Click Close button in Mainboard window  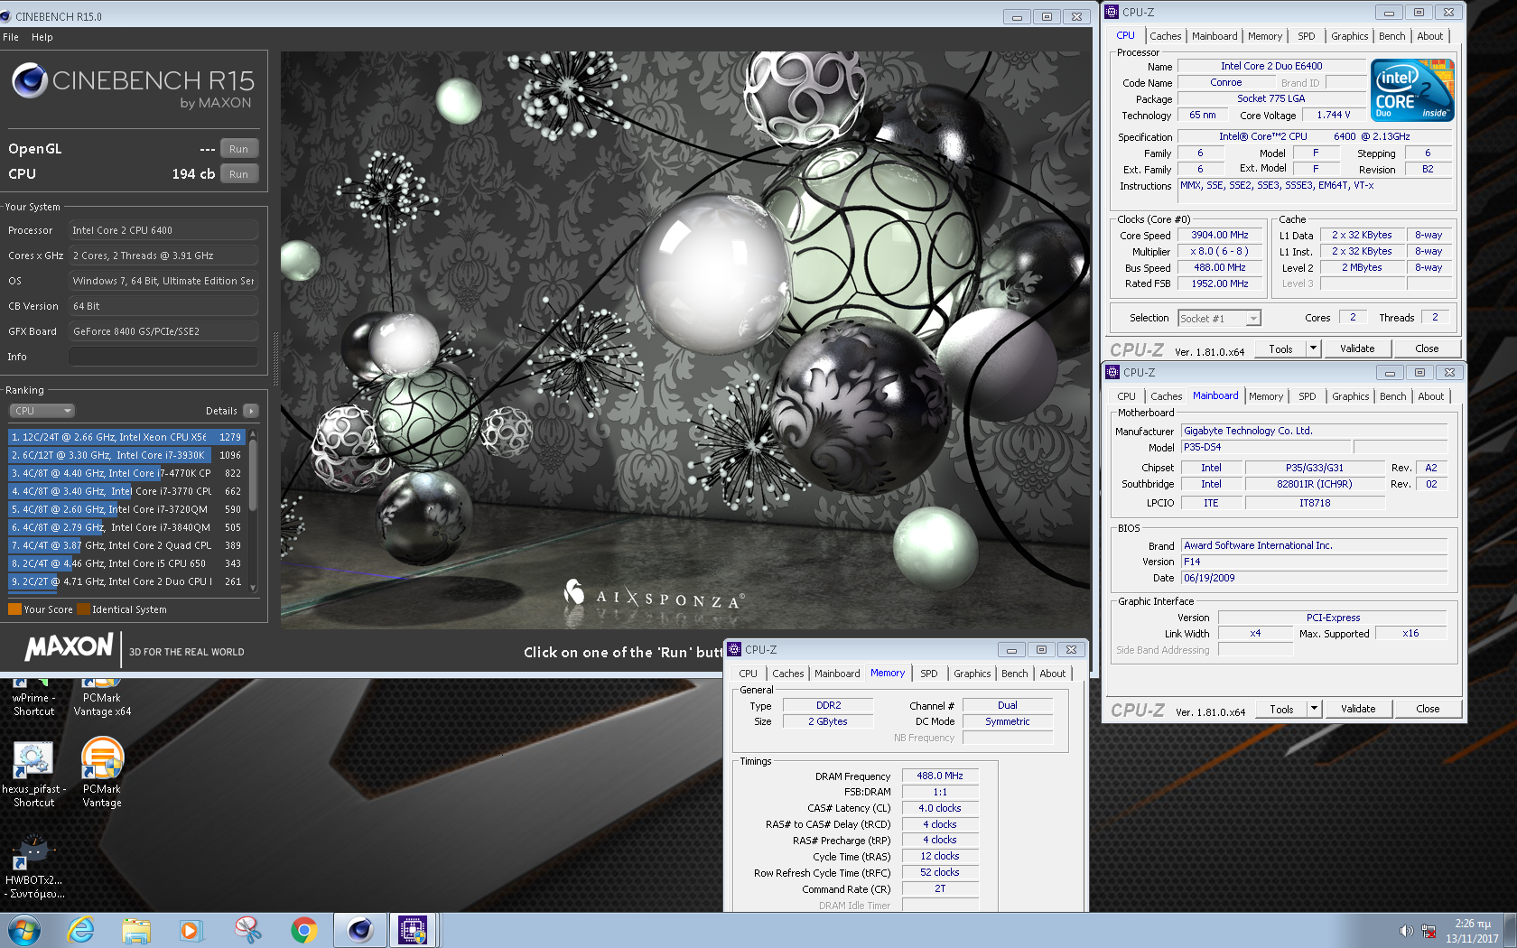1428,709
